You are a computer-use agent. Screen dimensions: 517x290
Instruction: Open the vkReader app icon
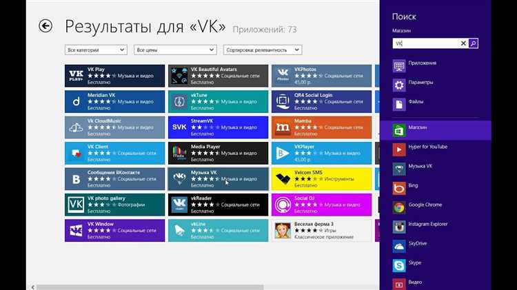(x=179, y=205)
